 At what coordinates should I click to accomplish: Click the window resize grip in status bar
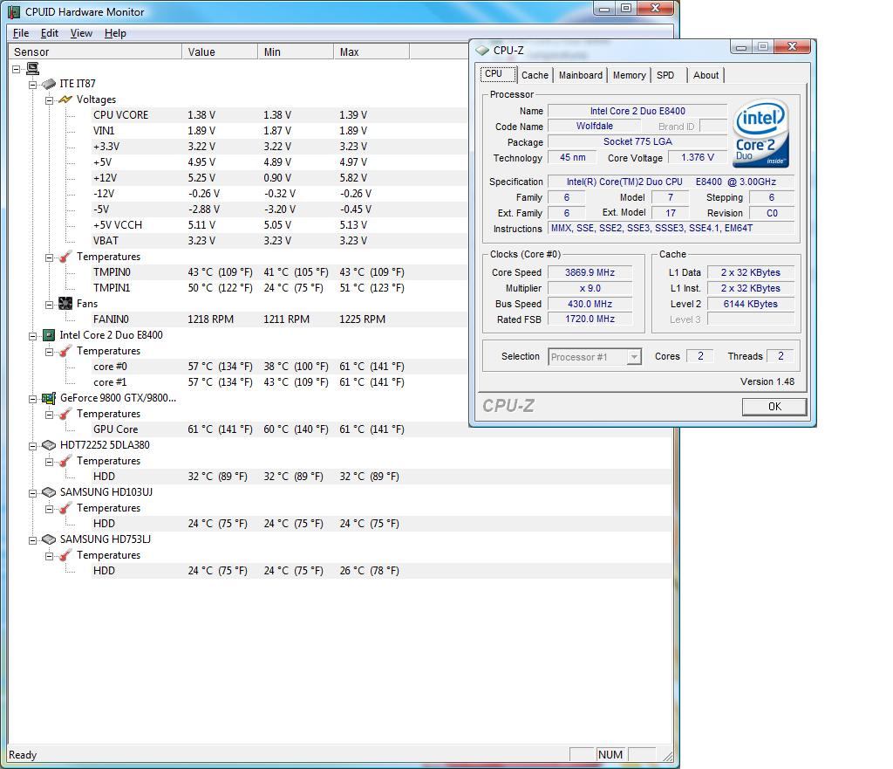667,756
